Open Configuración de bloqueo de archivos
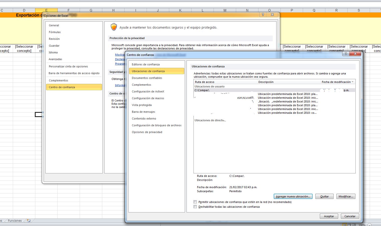The height and width of the screenshot is (226, 381). click(x=157, y=125)
